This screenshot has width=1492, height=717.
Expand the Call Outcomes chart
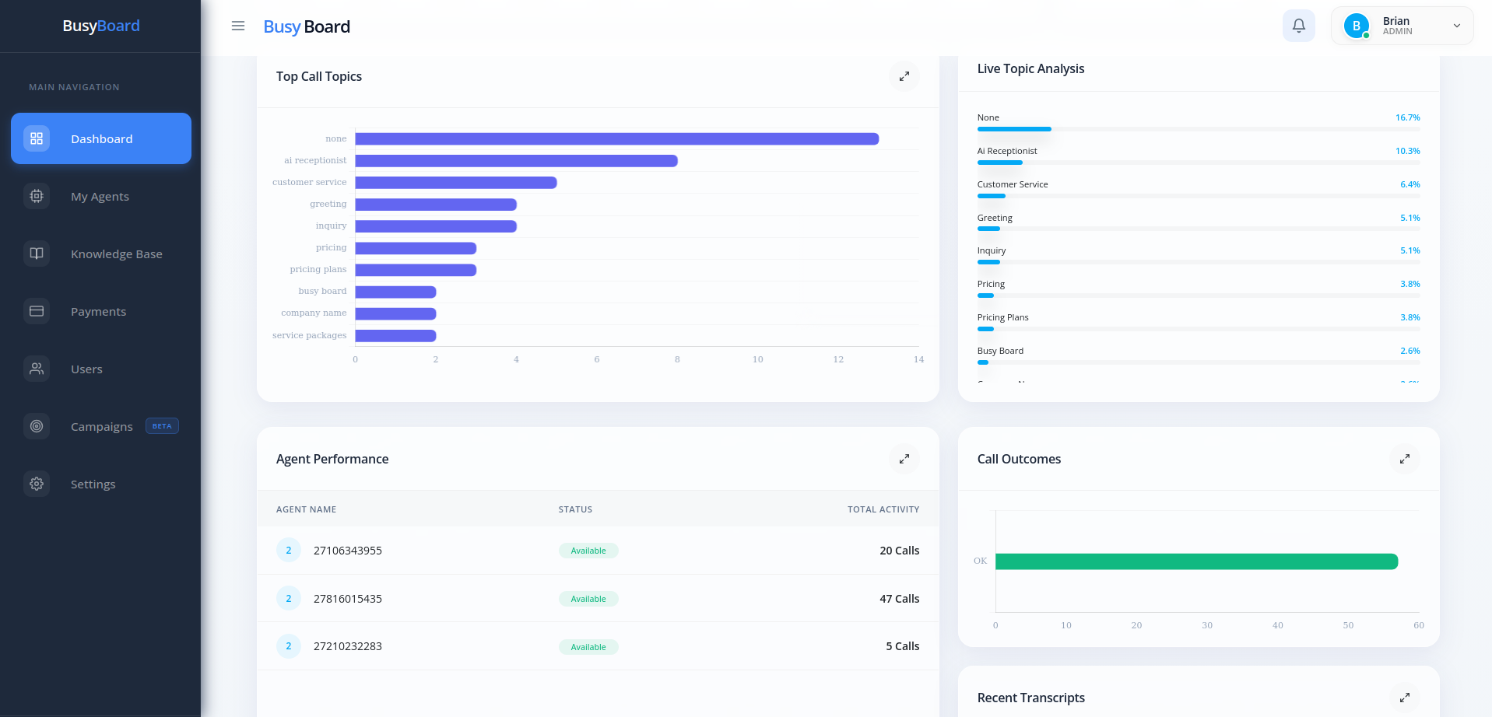1405,459
